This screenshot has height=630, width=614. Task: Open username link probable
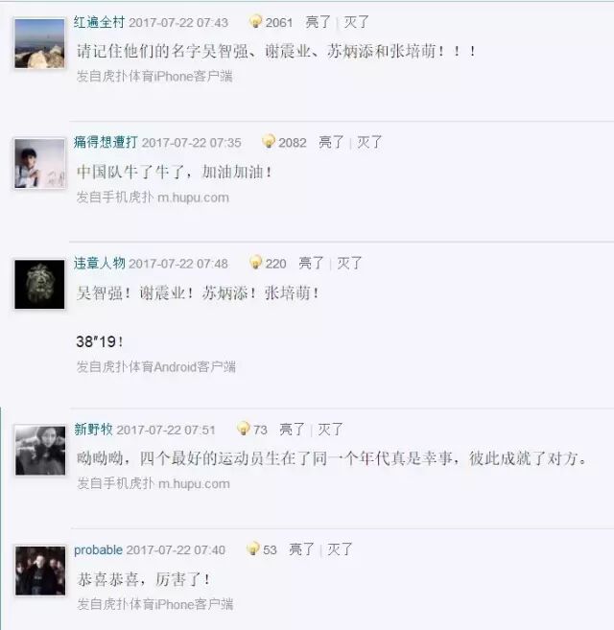pyautogui.click(x=98, y=549)
